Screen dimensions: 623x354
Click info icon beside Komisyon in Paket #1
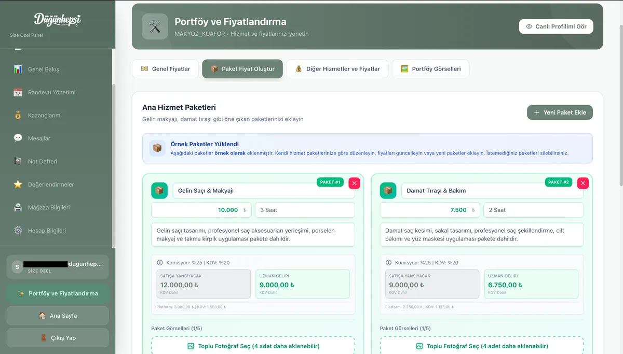(x=159, y=263)
